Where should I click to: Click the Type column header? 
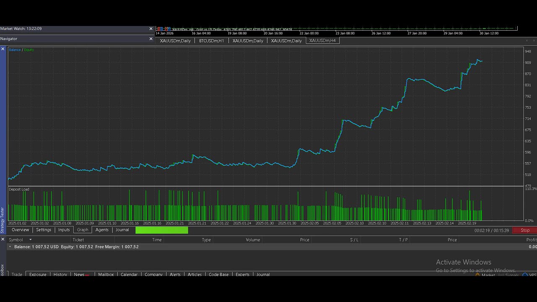point(206,240)
